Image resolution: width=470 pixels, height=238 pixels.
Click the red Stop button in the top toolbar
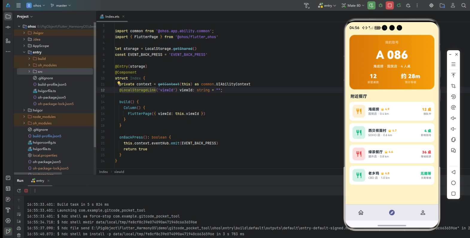click(x=390, y=5)
